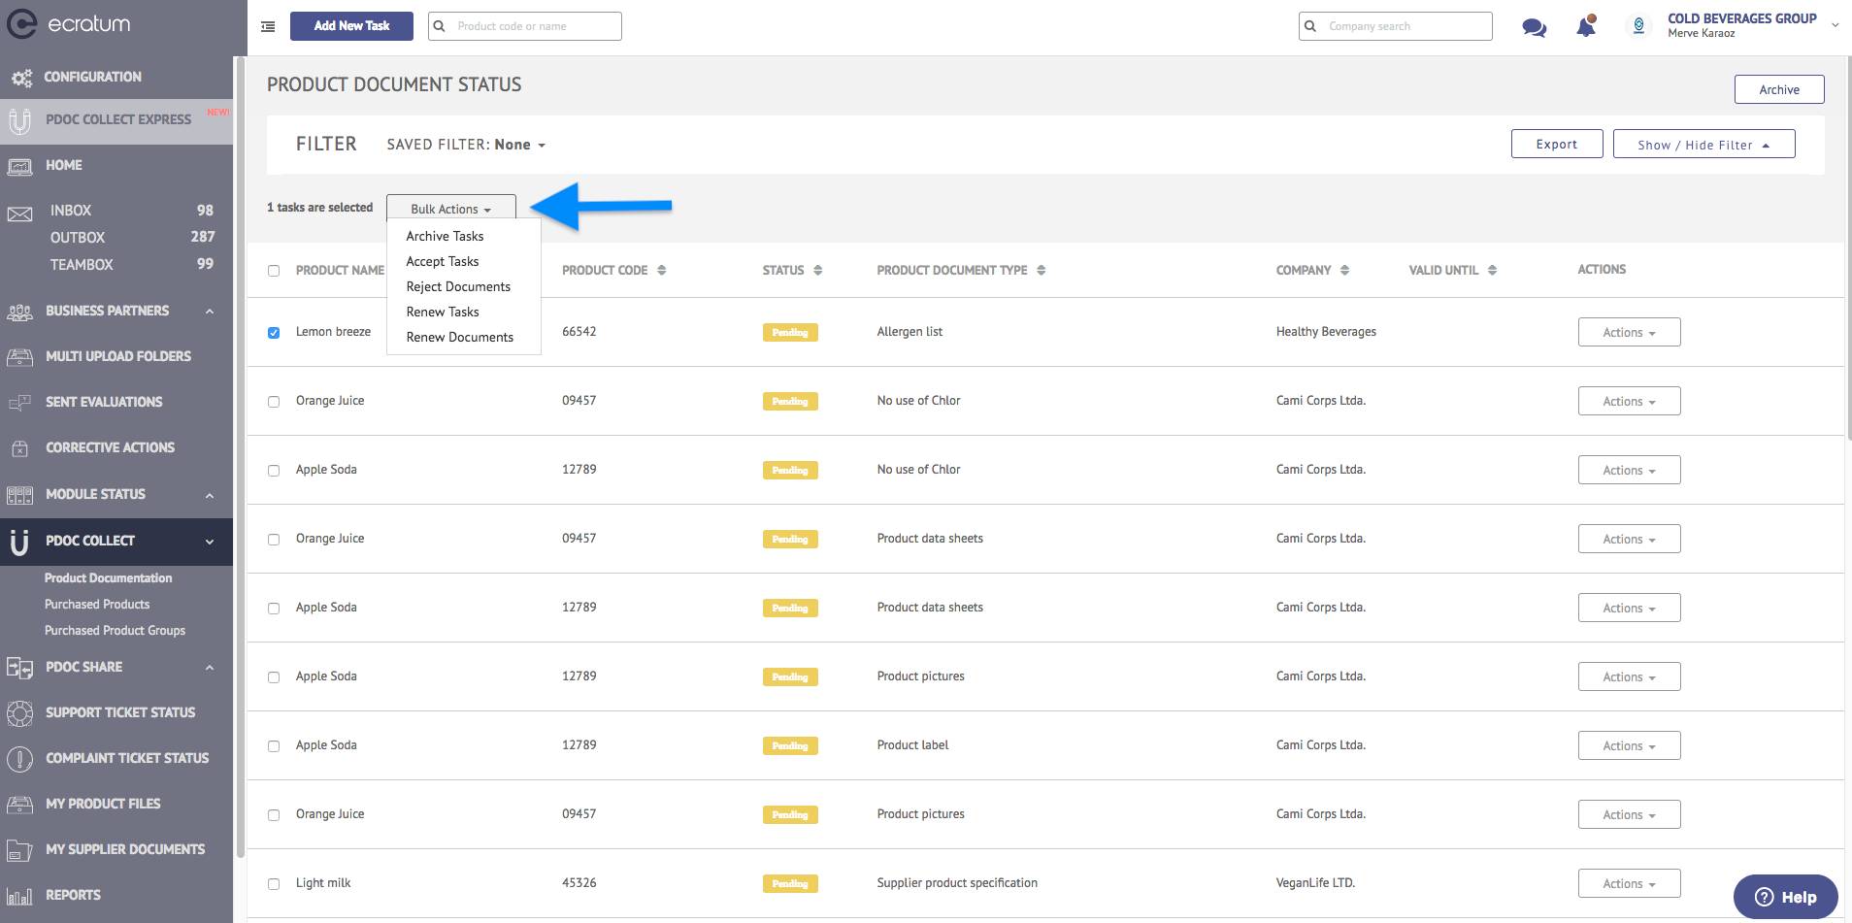Click the Add New Task button
Image resolution: width=1852 pixels, height=923 pixels.
tap(351, 26)
